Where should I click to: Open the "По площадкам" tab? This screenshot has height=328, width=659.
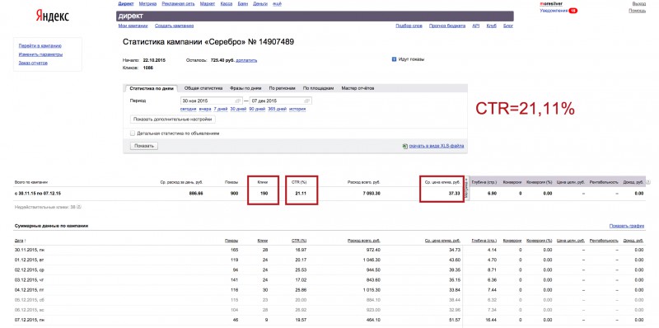click(319, 88)
